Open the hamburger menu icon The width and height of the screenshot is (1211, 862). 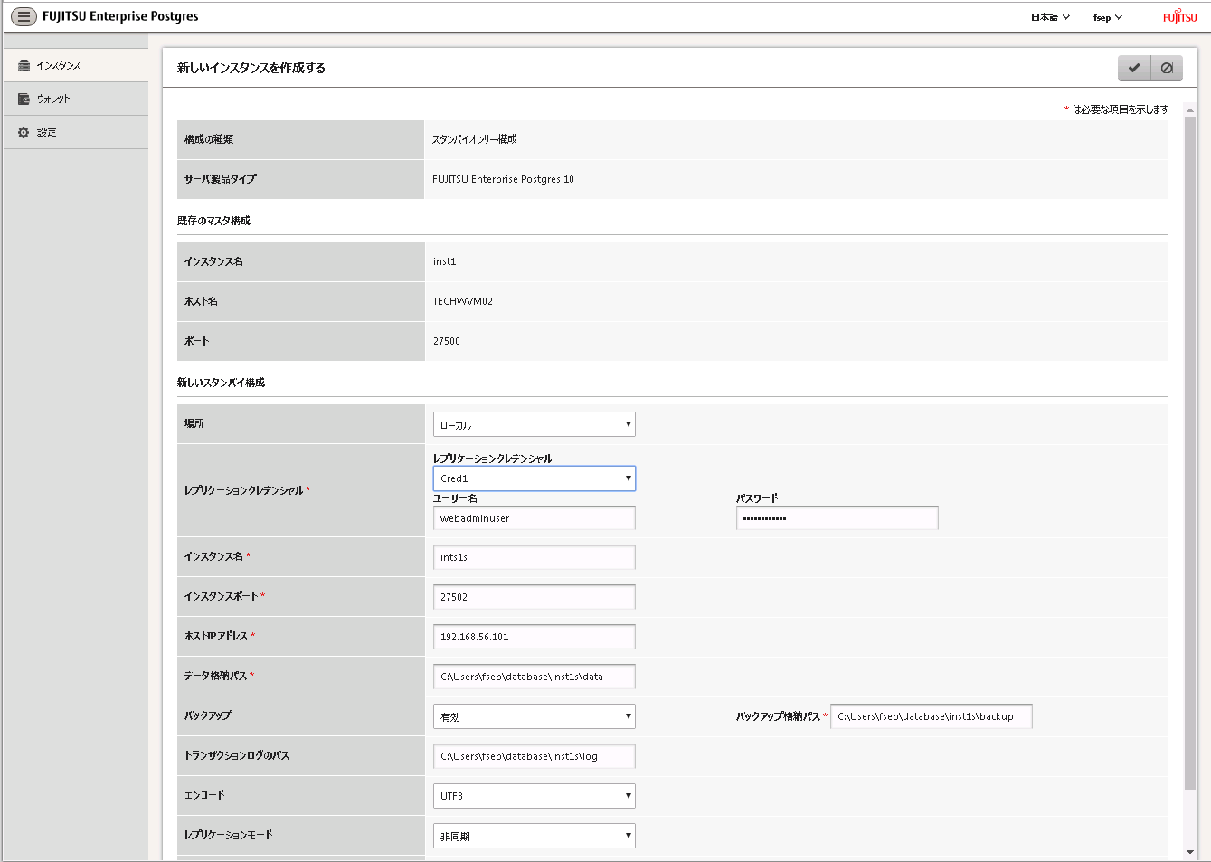click(24, 16)
